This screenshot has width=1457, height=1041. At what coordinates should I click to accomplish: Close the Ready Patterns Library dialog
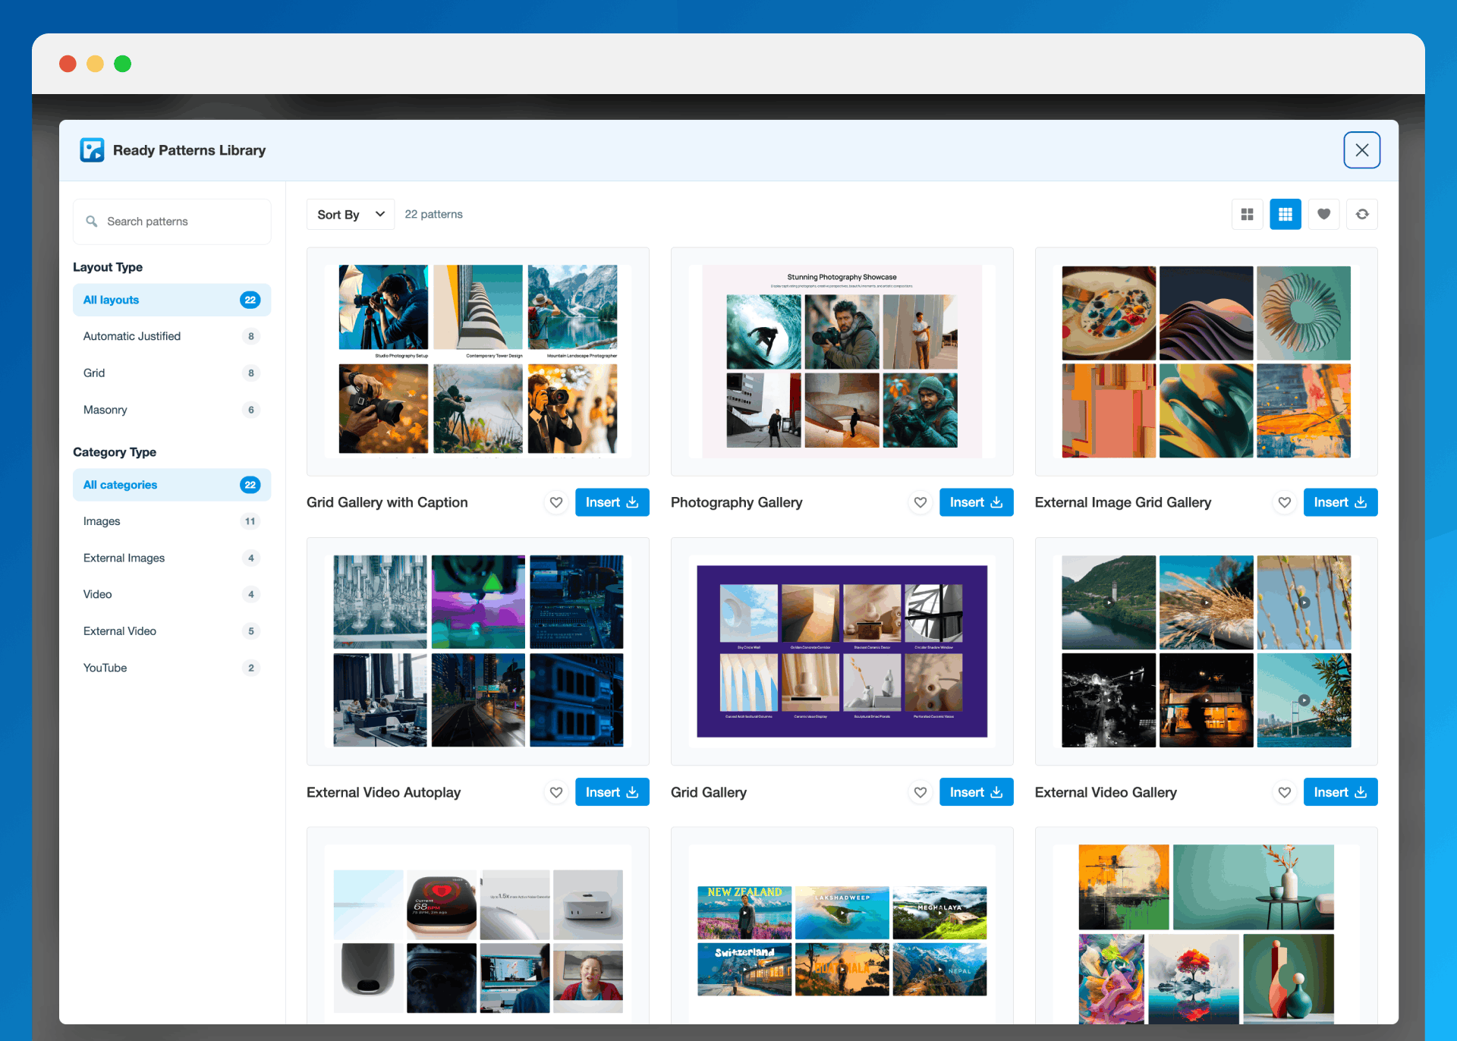coord(1361,150)
